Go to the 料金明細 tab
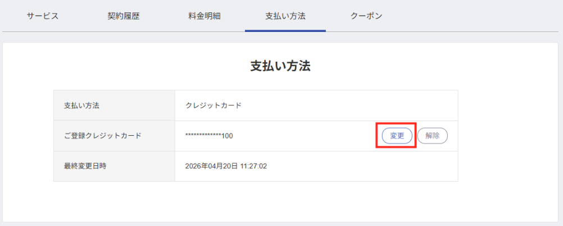 coord(205,16)
